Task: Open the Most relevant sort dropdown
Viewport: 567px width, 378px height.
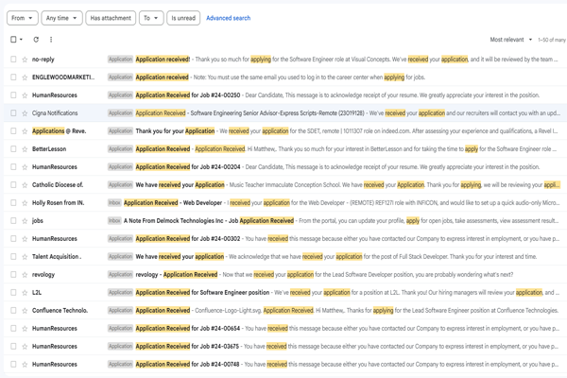Action: point(511,40)
